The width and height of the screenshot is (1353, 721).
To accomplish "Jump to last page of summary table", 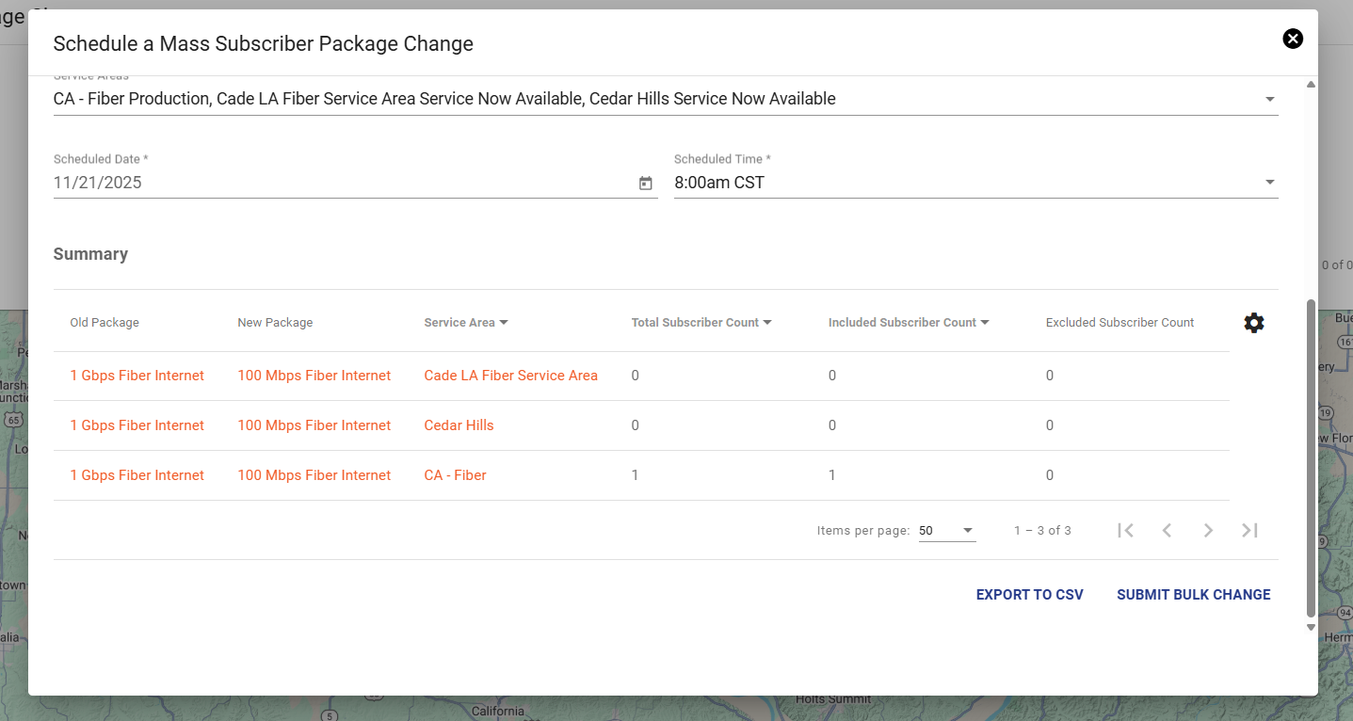I will 1249,531.
